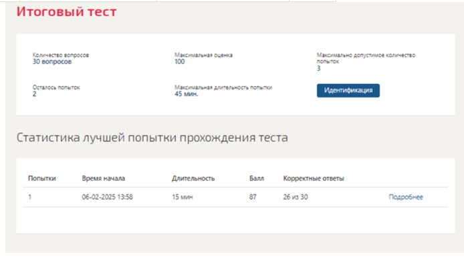The height and width of the screenshot is (275, 464).
Task: Open the Подробнее link for attempt 1
Action: pyautogui.click(x=406, y=197)
